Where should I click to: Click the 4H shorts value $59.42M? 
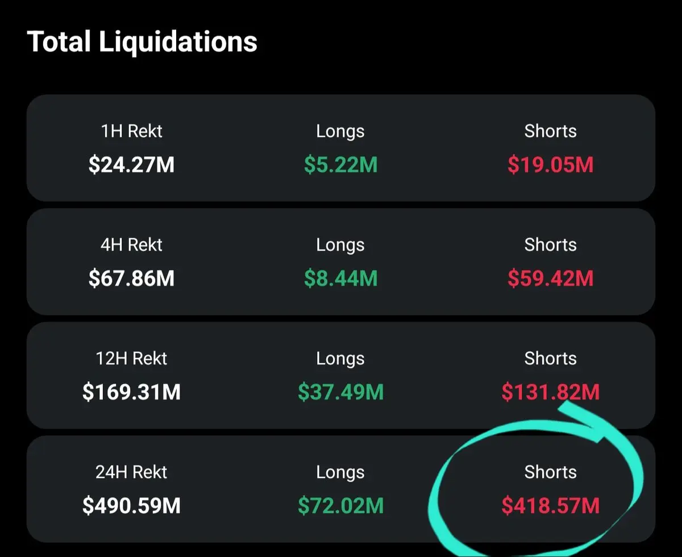(x=550, y=278)
